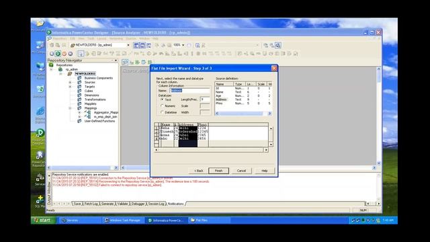Click the Dimensions folder icon
Image resolution: width=430 pixels, height=242 pixels.
pyautogui.click(x=79, y=95)
